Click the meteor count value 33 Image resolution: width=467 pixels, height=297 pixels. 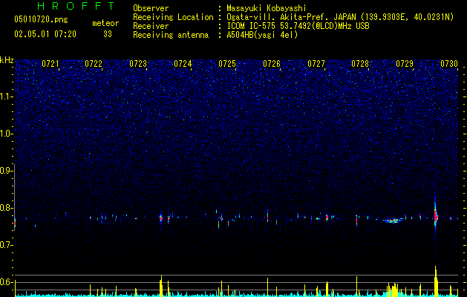point(108,34)
